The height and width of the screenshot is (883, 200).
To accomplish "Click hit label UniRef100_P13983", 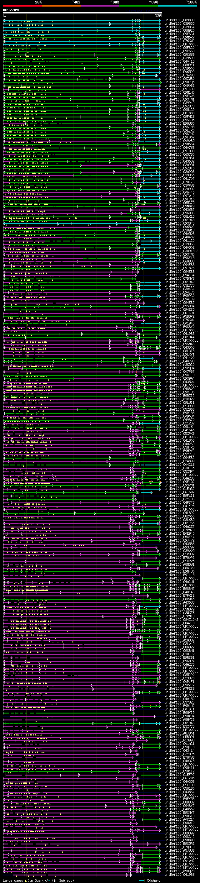I will coord(179,406).
